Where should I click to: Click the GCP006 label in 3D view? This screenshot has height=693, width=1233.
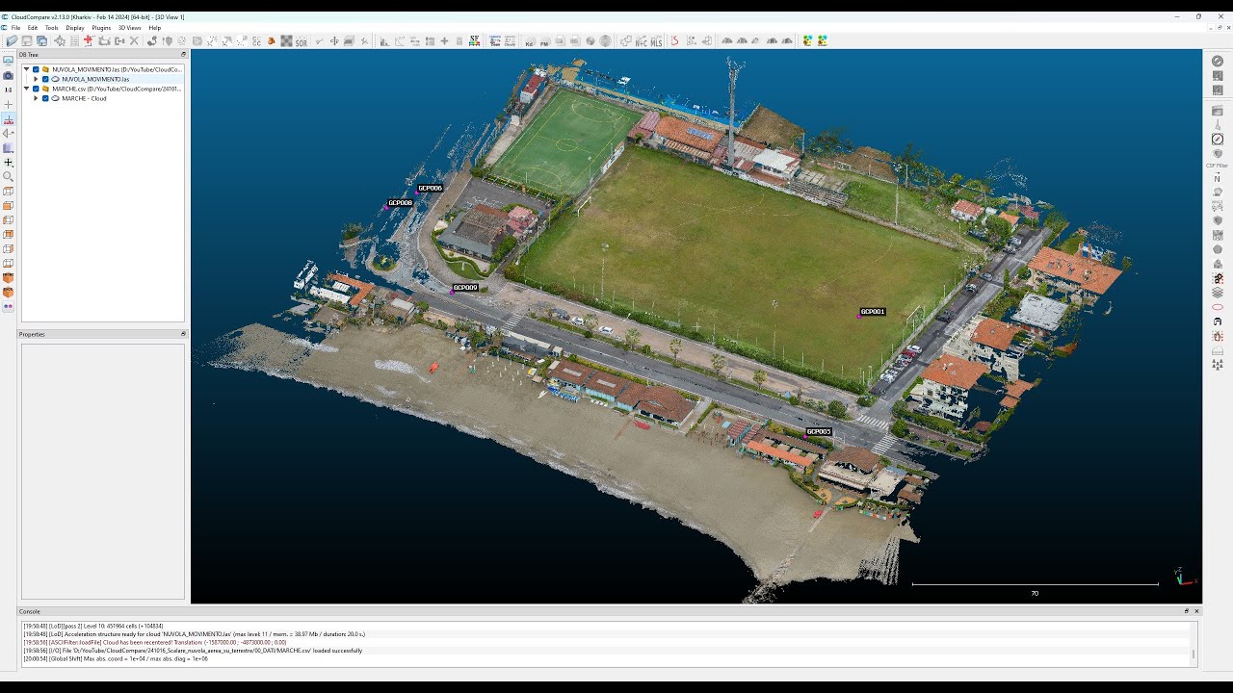coord(430,189)
